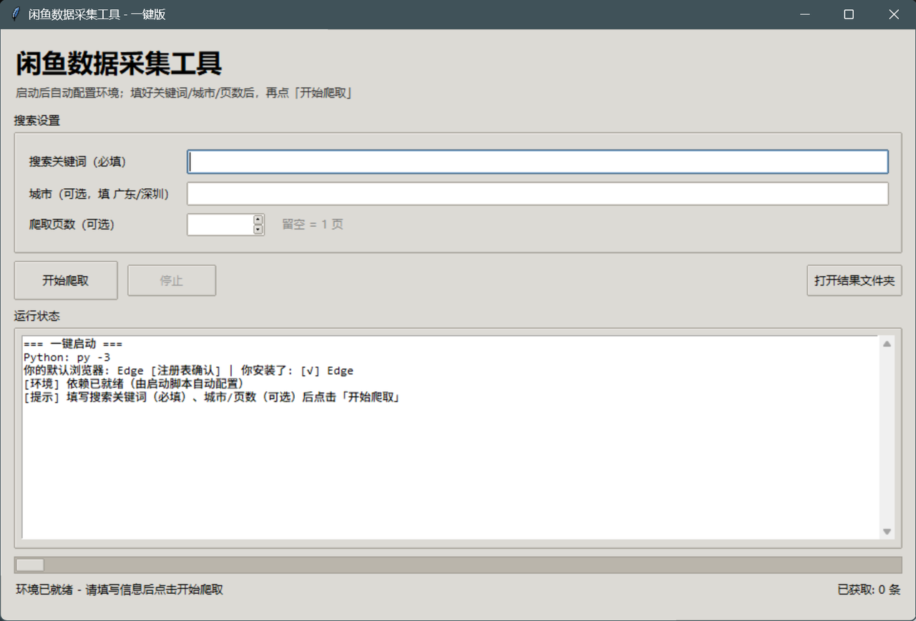Click the 留空 = 1 页 hint text
This screenshot has width=916, height=621.
(313, 225)
